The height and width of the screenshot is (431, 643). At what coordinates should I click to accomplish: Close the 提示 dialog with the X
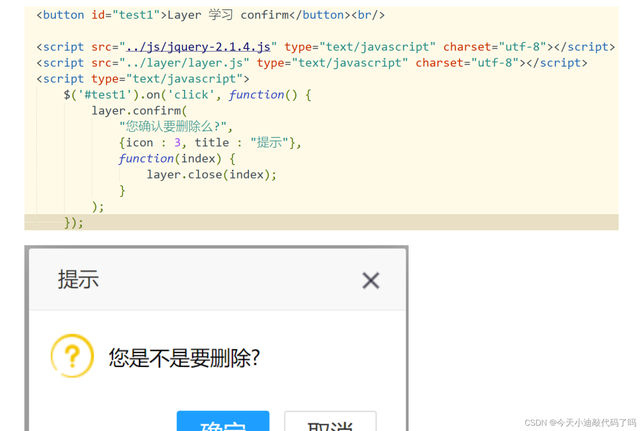pos(371,280)
